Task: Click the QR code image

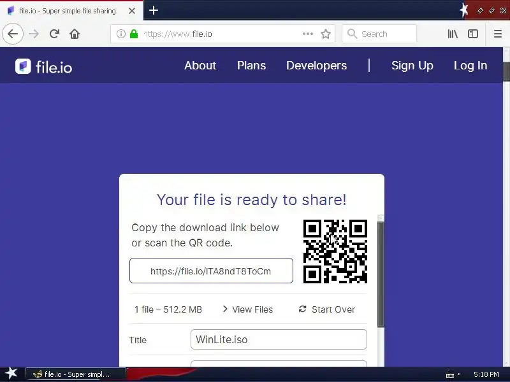Action: 335,251
